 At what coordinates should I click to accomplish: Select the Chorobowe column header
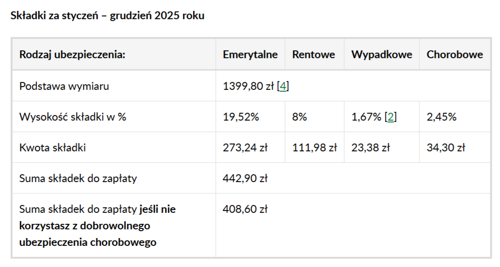pyautogui.click(x=455, y=55)
